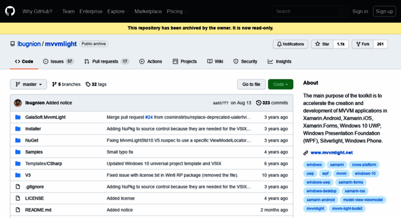Switch to the Issues tab

click(58, 61)
